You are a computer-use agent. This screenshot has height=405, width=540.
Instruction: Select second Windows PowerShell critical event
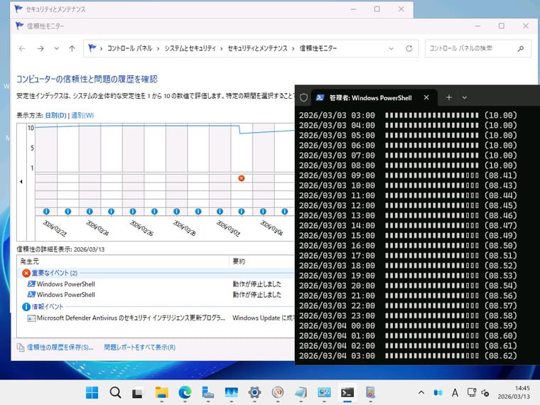click(x=156, y=295)
